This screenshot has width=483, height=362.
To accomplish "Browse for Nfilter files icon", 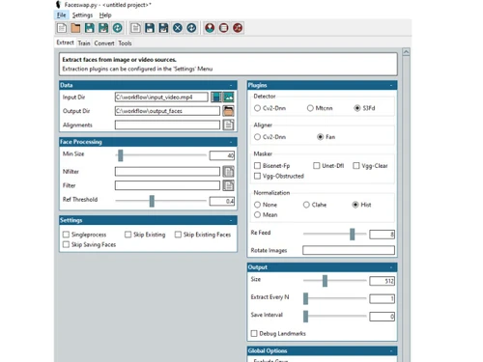I will click(228, 172).
